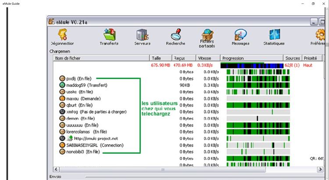Click horizontal scrollbar right arrow

[320, 169]
